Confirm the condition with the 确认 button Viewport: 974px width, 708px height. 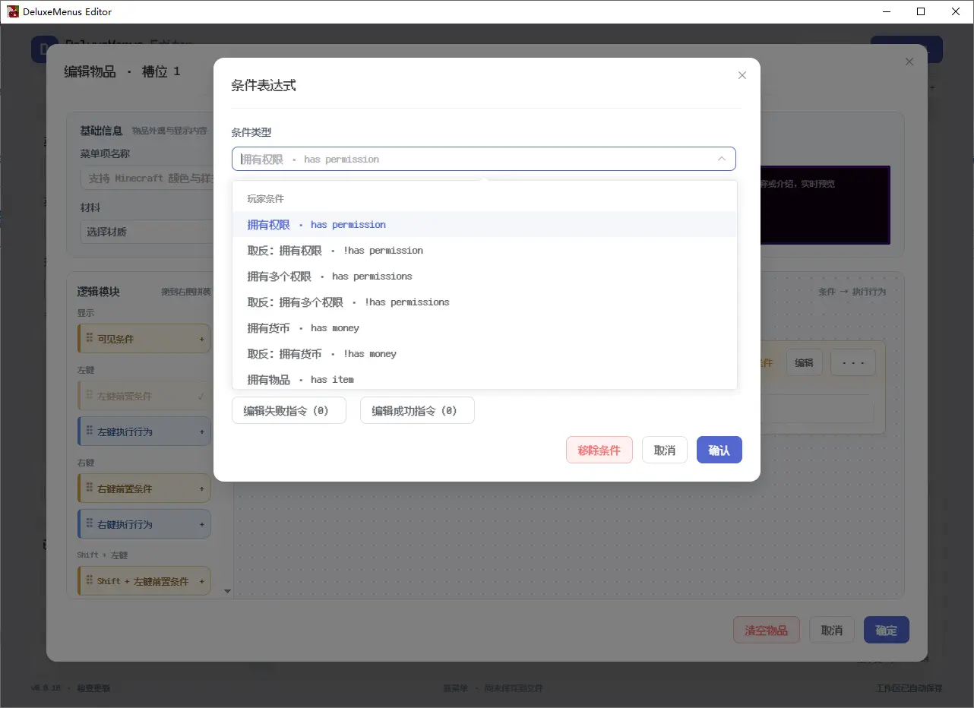pos(719,450)
